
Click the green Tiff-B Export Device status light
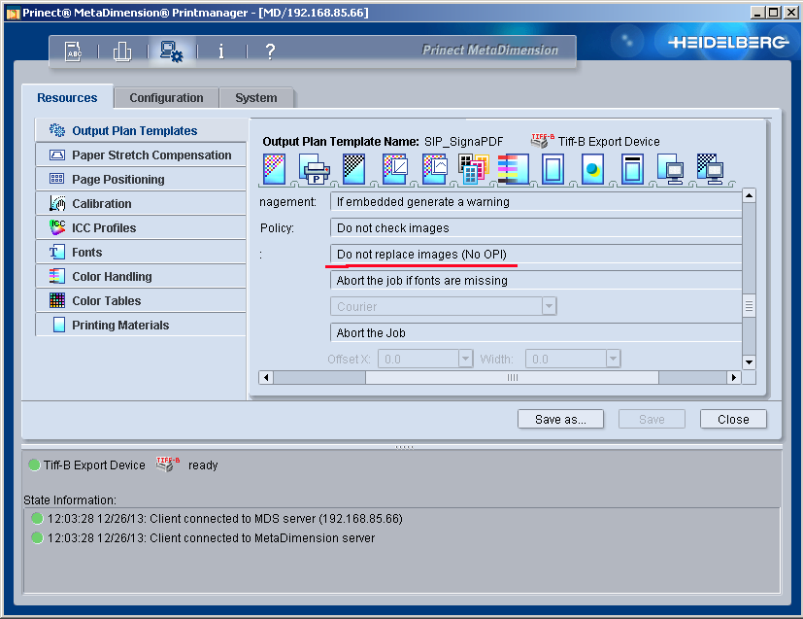(x=34, y=464)
